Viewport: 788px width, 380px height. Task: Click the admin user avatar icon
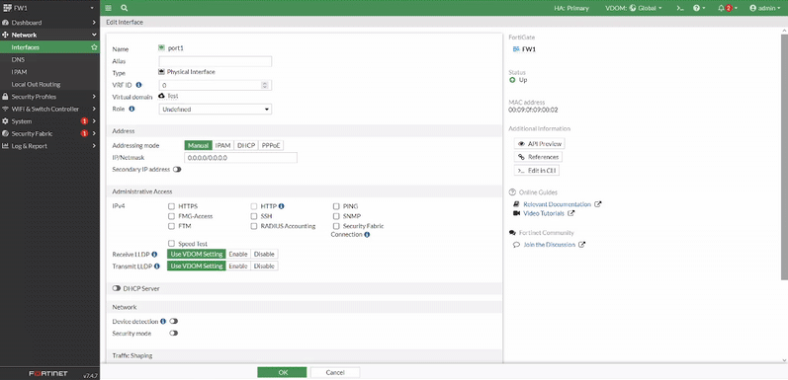(x=752, y=8)
